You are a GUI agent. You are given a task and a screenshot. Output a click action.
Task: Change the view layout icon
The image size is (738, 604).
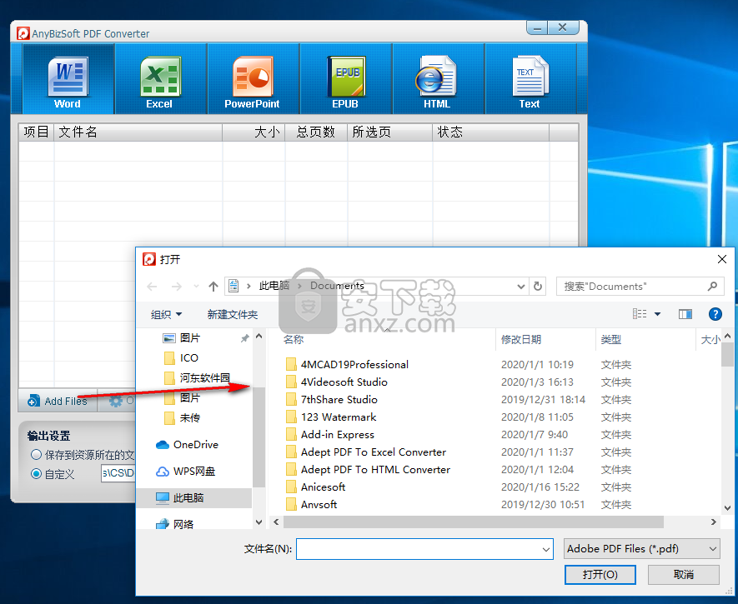(640, 314)
